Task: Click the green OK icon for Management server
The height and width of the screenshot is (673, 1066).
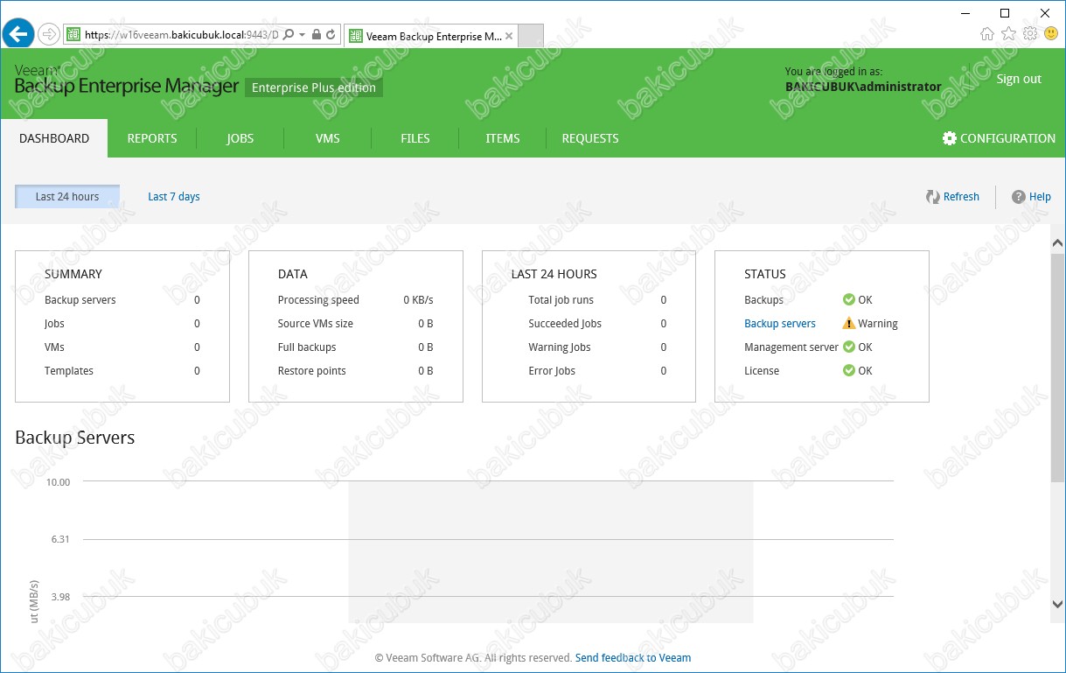Action: (848, 347)
